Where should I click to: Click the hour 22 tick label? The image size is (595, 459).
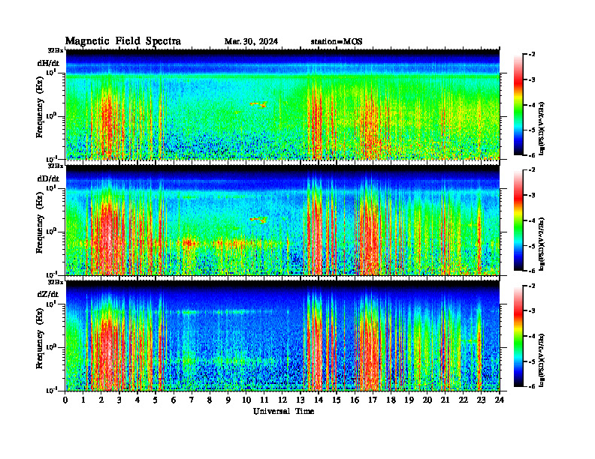pos(464,400)
